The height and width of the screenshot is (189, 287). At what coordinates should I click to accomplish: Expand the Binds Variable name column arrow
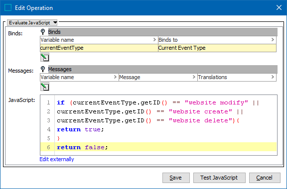(x=154, y=40)
